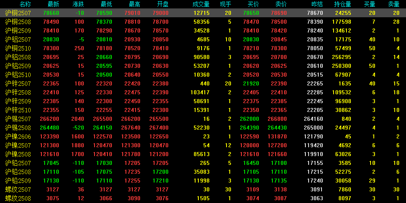Image resolution: width=406 pixels, height=203 pixels.
Task: Select the 沪铝2507 contract name
Action: pos(18,39)
